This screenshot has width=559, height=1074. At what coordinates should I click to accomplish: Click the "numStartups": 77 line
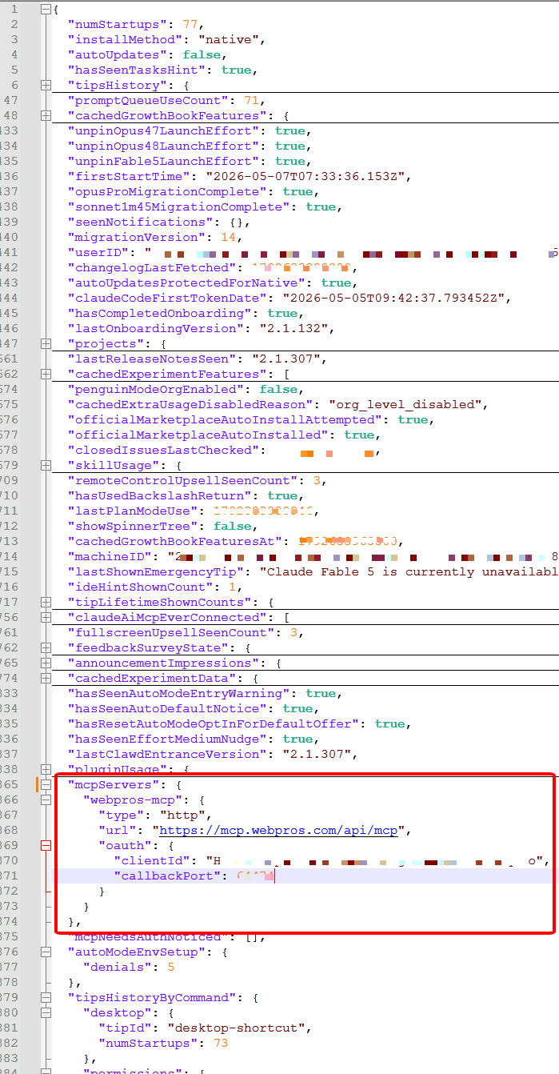136,24
